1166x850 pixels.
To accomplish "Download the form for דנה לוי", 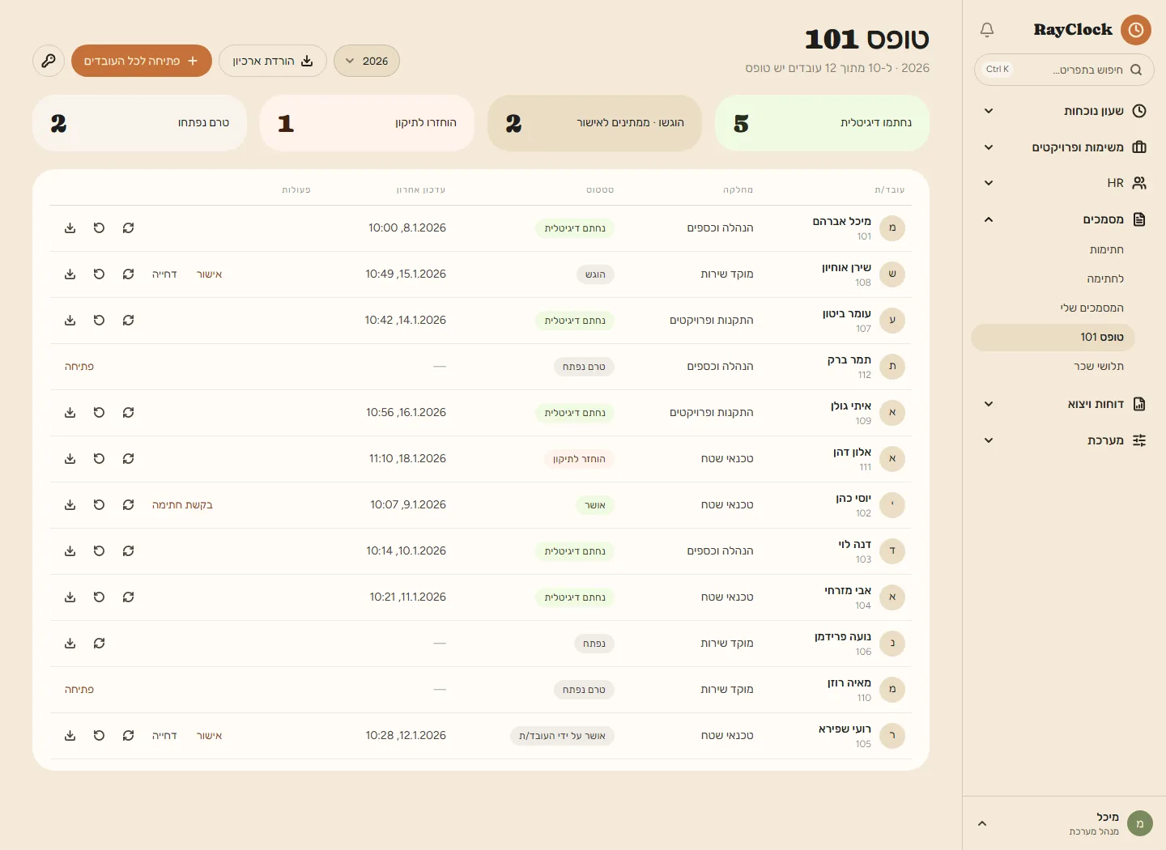I will (x=70, y=551).
